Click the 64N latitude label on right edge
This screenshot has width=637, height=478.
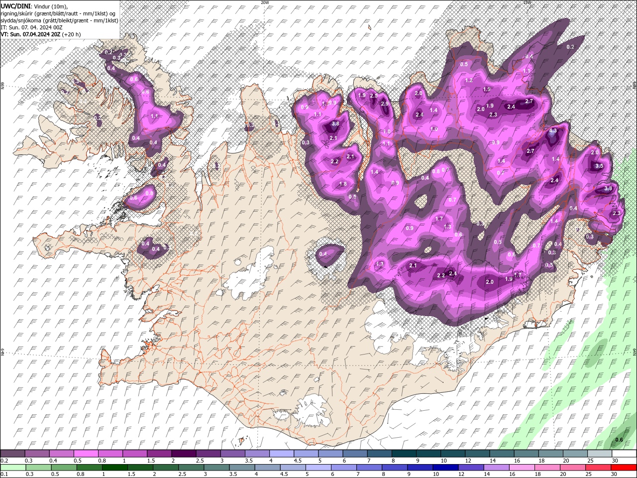[x=635, y=352]
